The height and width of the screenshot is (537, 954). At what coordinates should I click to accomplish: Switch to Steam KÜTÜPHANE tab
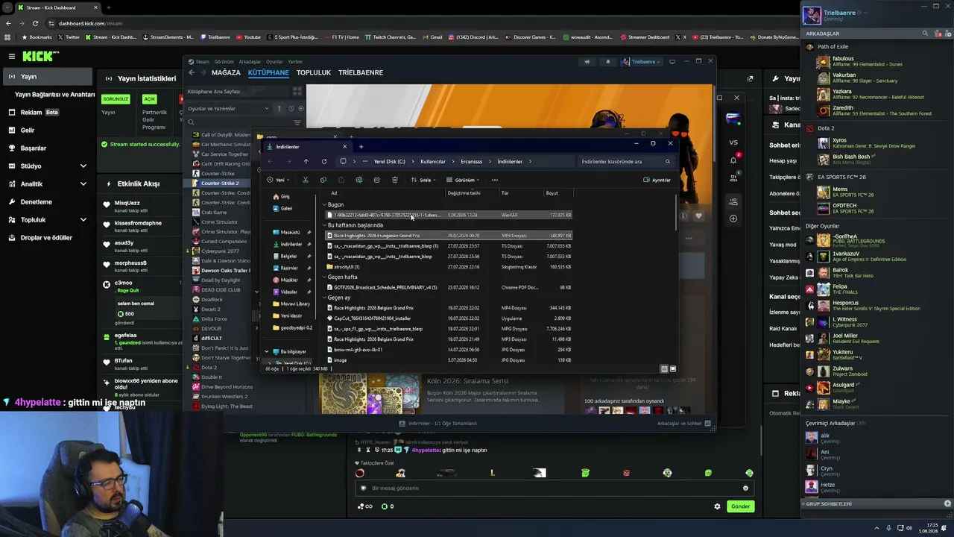click(268, 72)
